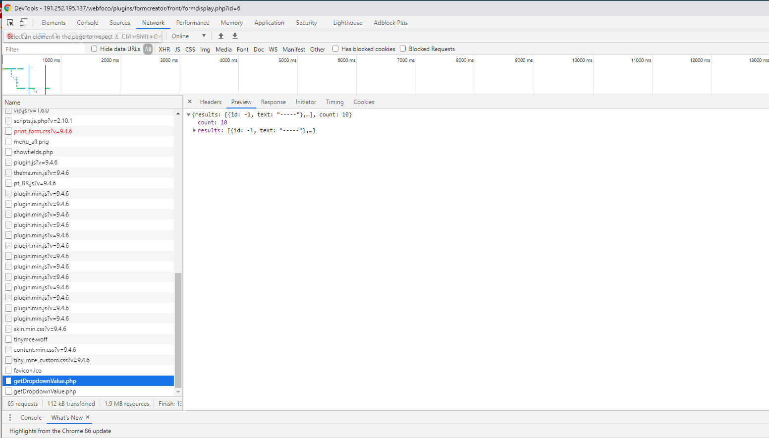Enable the Blocked Requests filter
Screen dimensions: 769x438
[x=403, y=49]
